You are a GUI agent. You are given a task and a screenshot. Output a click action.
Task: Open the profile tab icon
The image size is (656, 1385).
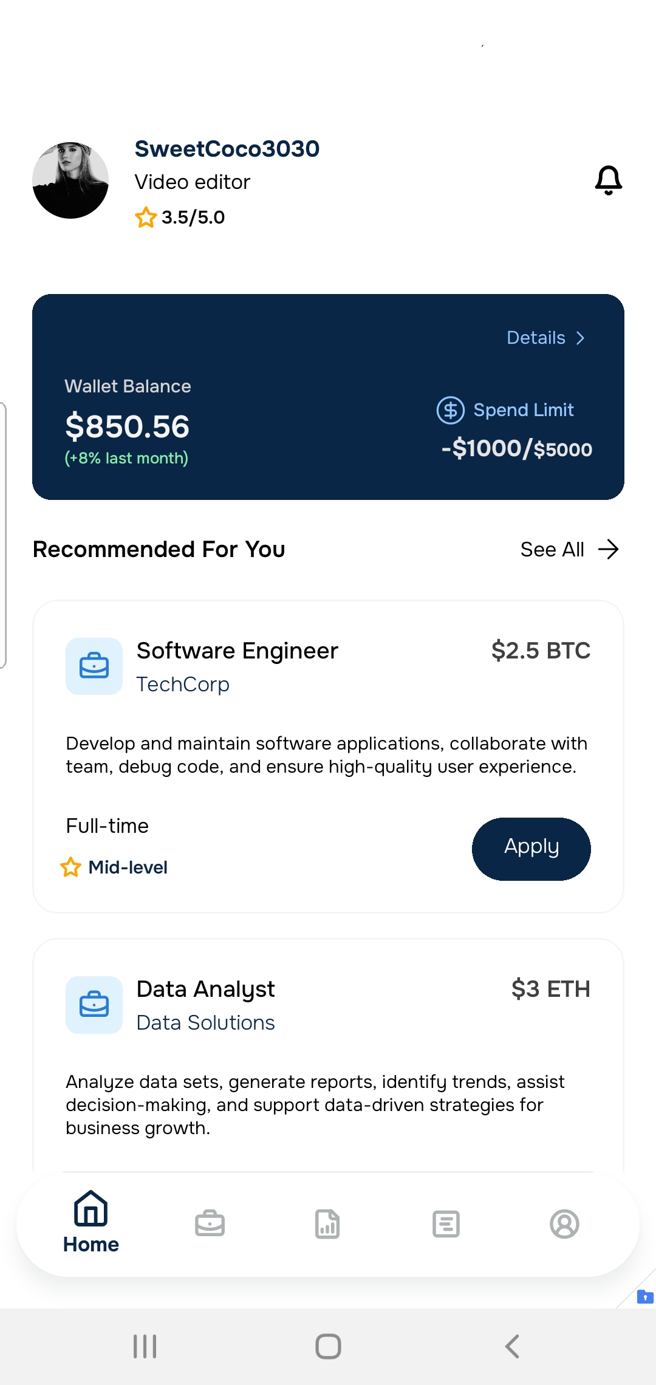(564, 1223)
